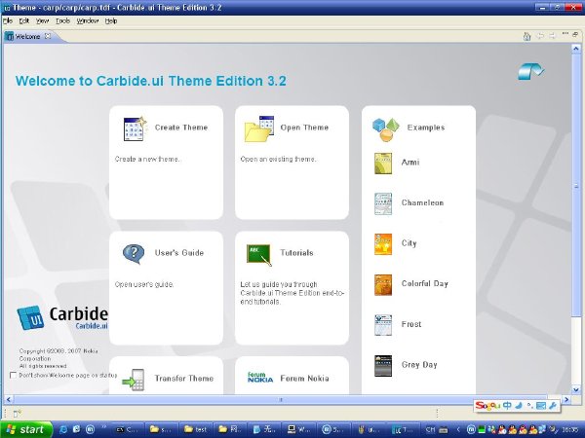The width and height of the screenshot is (585, 438).
Task: Click the horizontal scrollbar right arrow
Action: (566, 400)
